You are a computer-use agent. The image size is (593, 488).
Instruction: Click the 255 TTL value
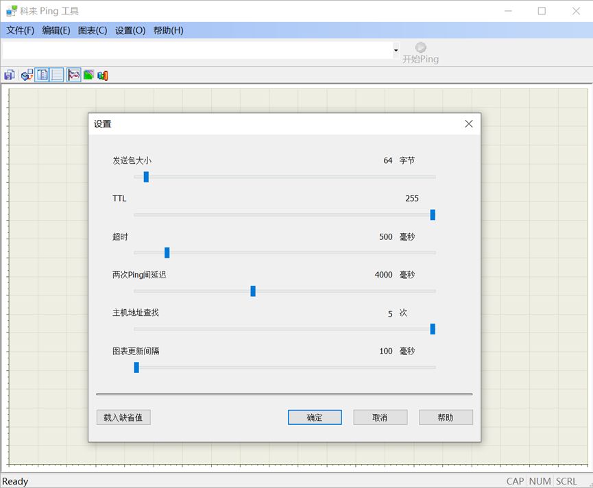pos(412,199)
